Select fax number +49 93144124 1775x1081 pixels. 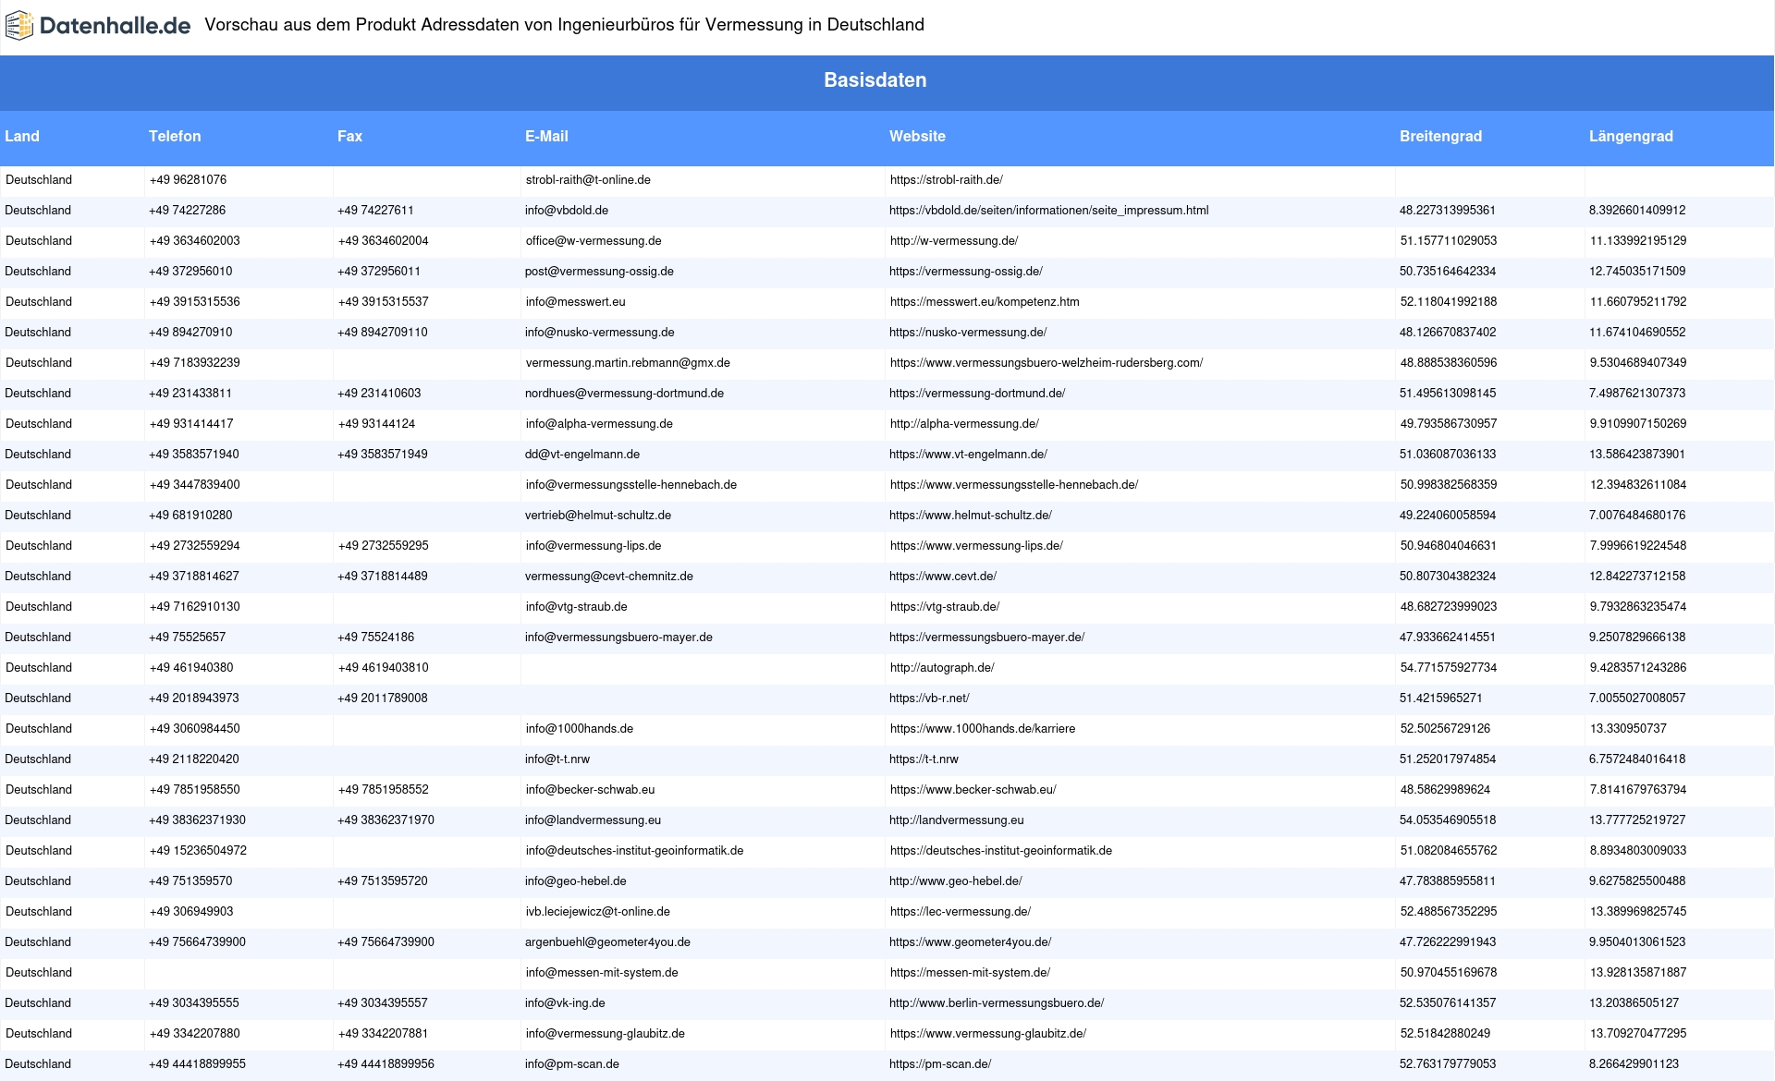pos(376,424)
